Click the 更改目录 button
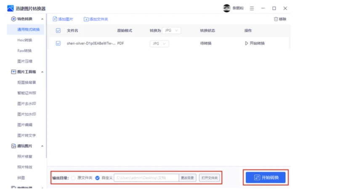 (188, 178)
